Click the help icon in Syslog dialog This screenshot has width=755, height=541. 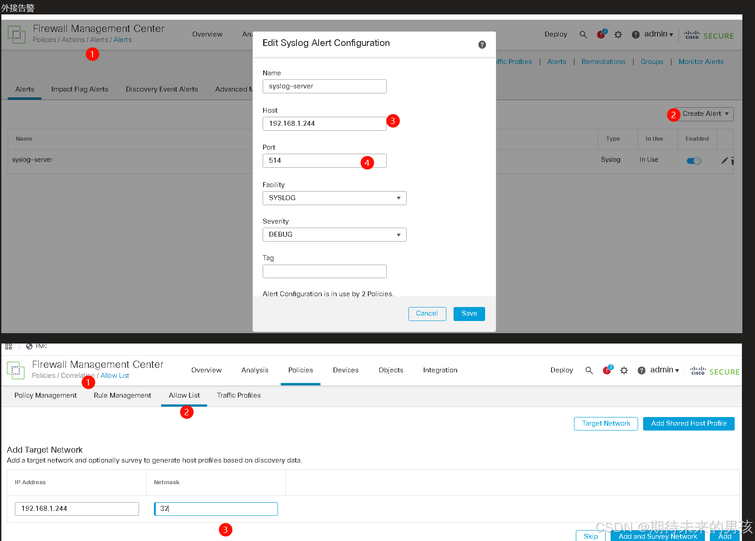482,45
